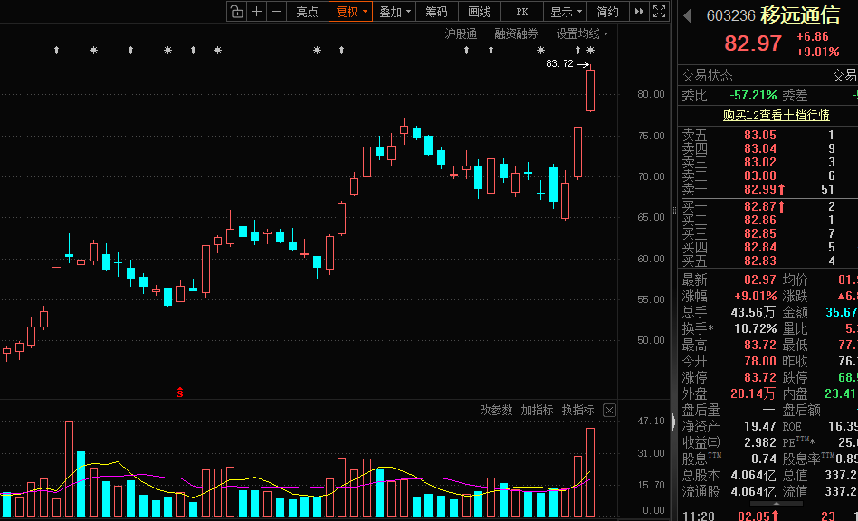Click the unlock padlock icon in chart toolbar
The height and width of the screenshot is (521, 858).
click(236, 12)
